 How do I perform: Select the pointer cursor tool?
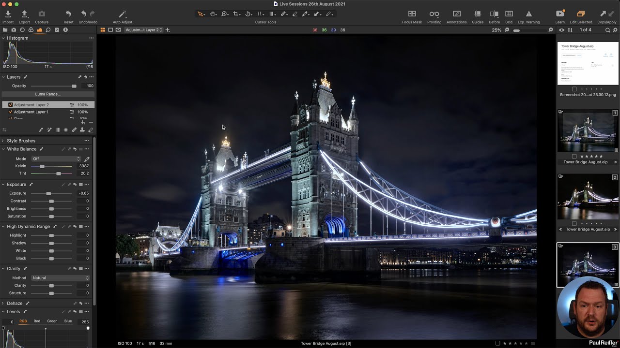pos(201,14)
